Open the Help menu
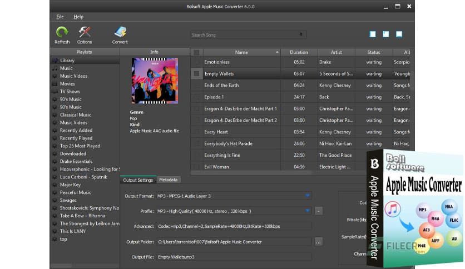The width and height of the screenshot is (465, 269). (78, 17)
